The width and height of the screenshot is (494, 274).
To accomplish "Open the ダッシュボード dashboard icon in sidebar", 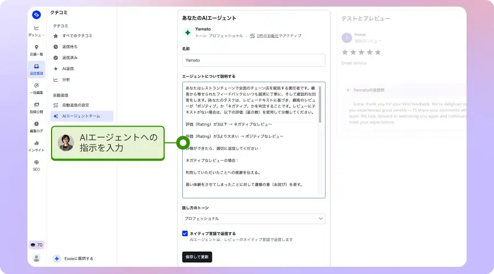I will pos(36,28).
